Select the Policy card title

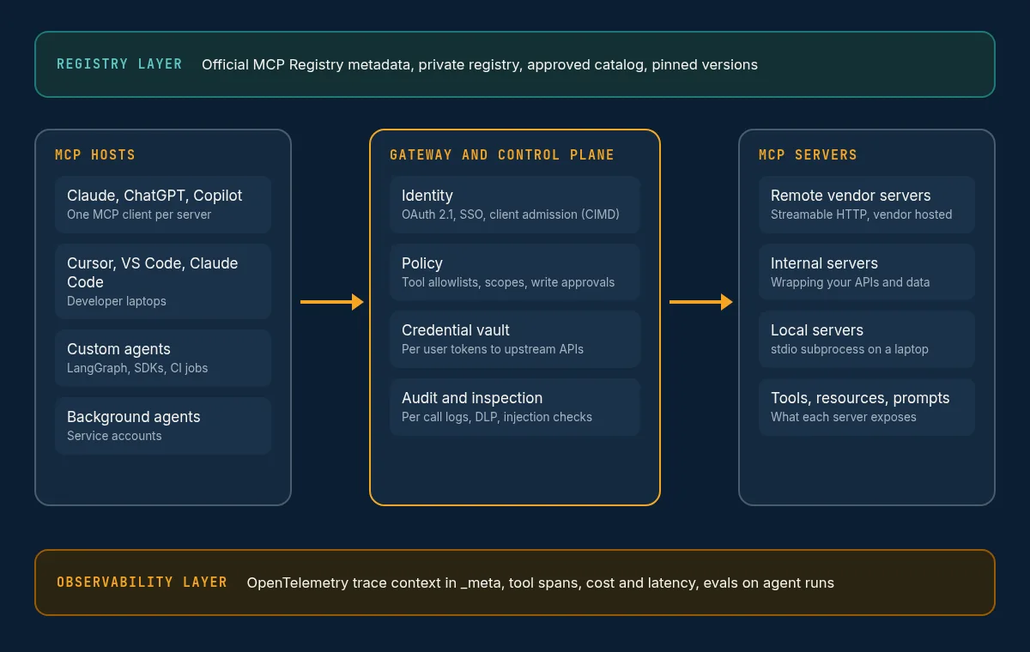click(x=422, y=263)
